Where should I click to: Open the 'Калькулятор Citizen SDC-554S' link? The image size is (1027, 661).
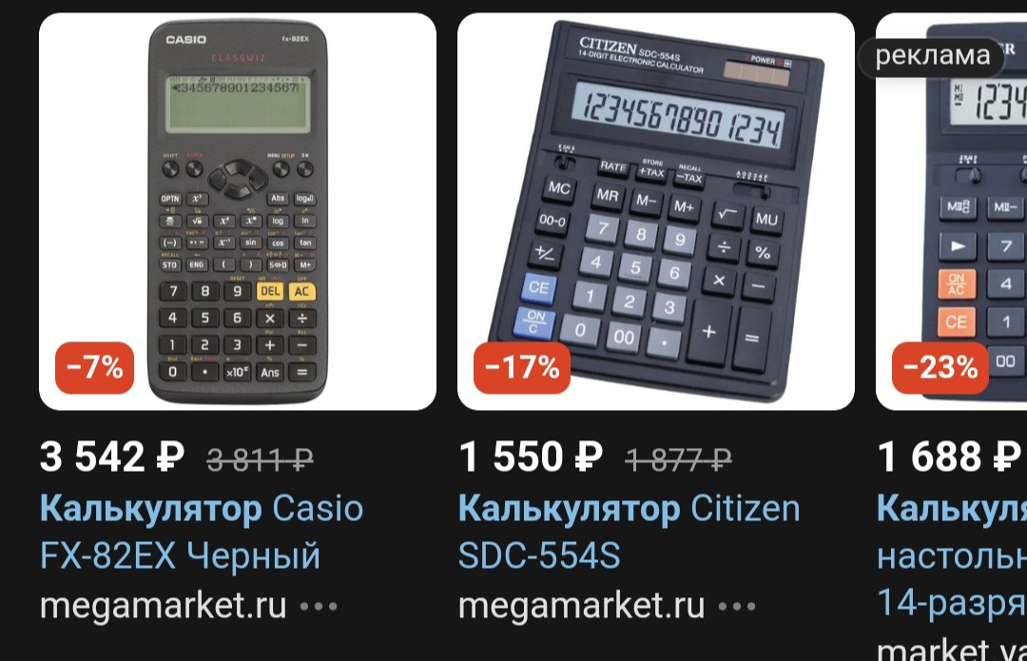(629, 532)
